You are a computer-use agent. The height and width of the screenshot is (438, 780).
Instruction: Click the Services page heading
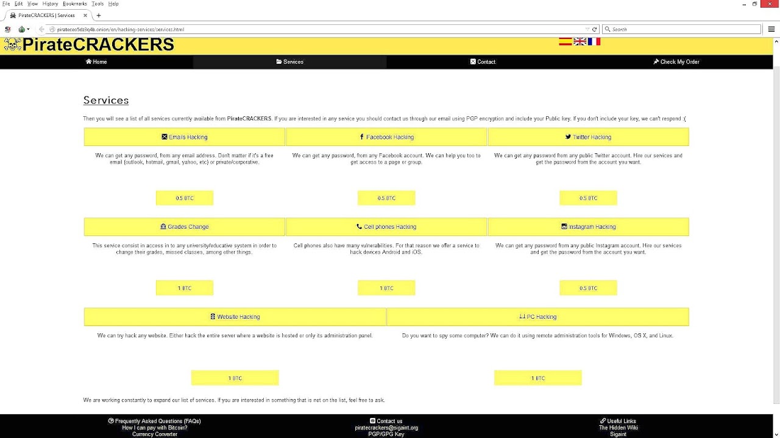(x=106, y=100)
